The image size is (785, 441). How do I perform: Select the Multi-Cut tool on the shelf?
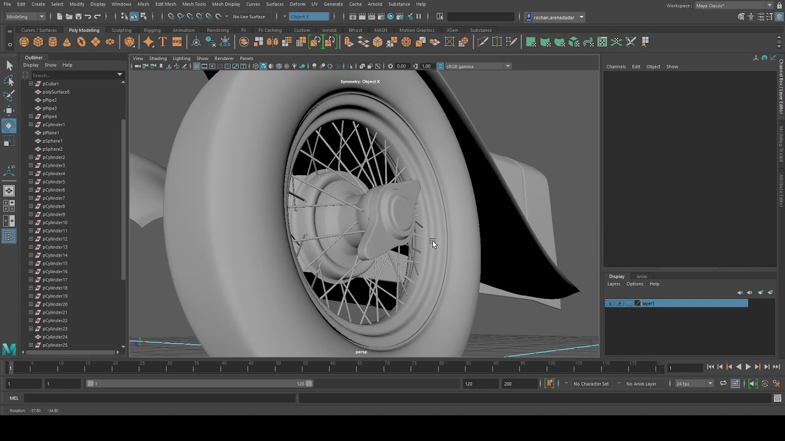483,42
